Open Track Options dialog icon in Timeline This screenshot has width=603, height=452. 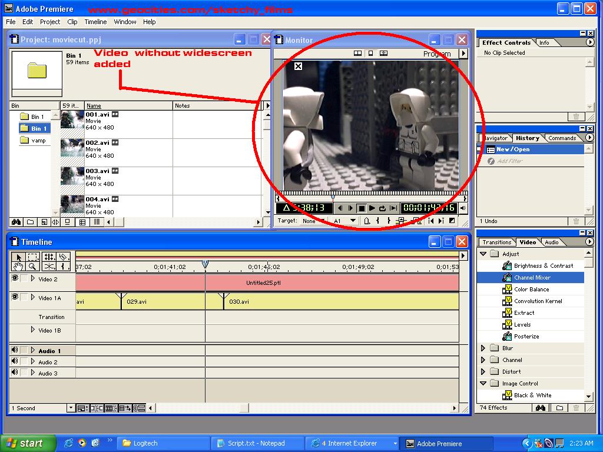82,408
